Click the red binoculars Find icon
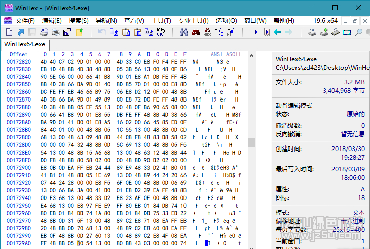Screen dimensions: 370x249 tap(196, 32)
